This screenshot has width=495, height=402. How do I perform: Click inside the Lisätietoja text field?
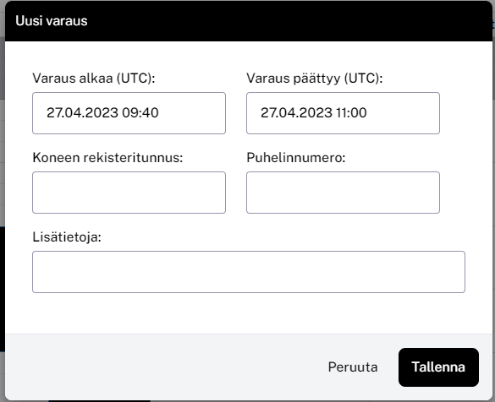click(x=249, y=272)
